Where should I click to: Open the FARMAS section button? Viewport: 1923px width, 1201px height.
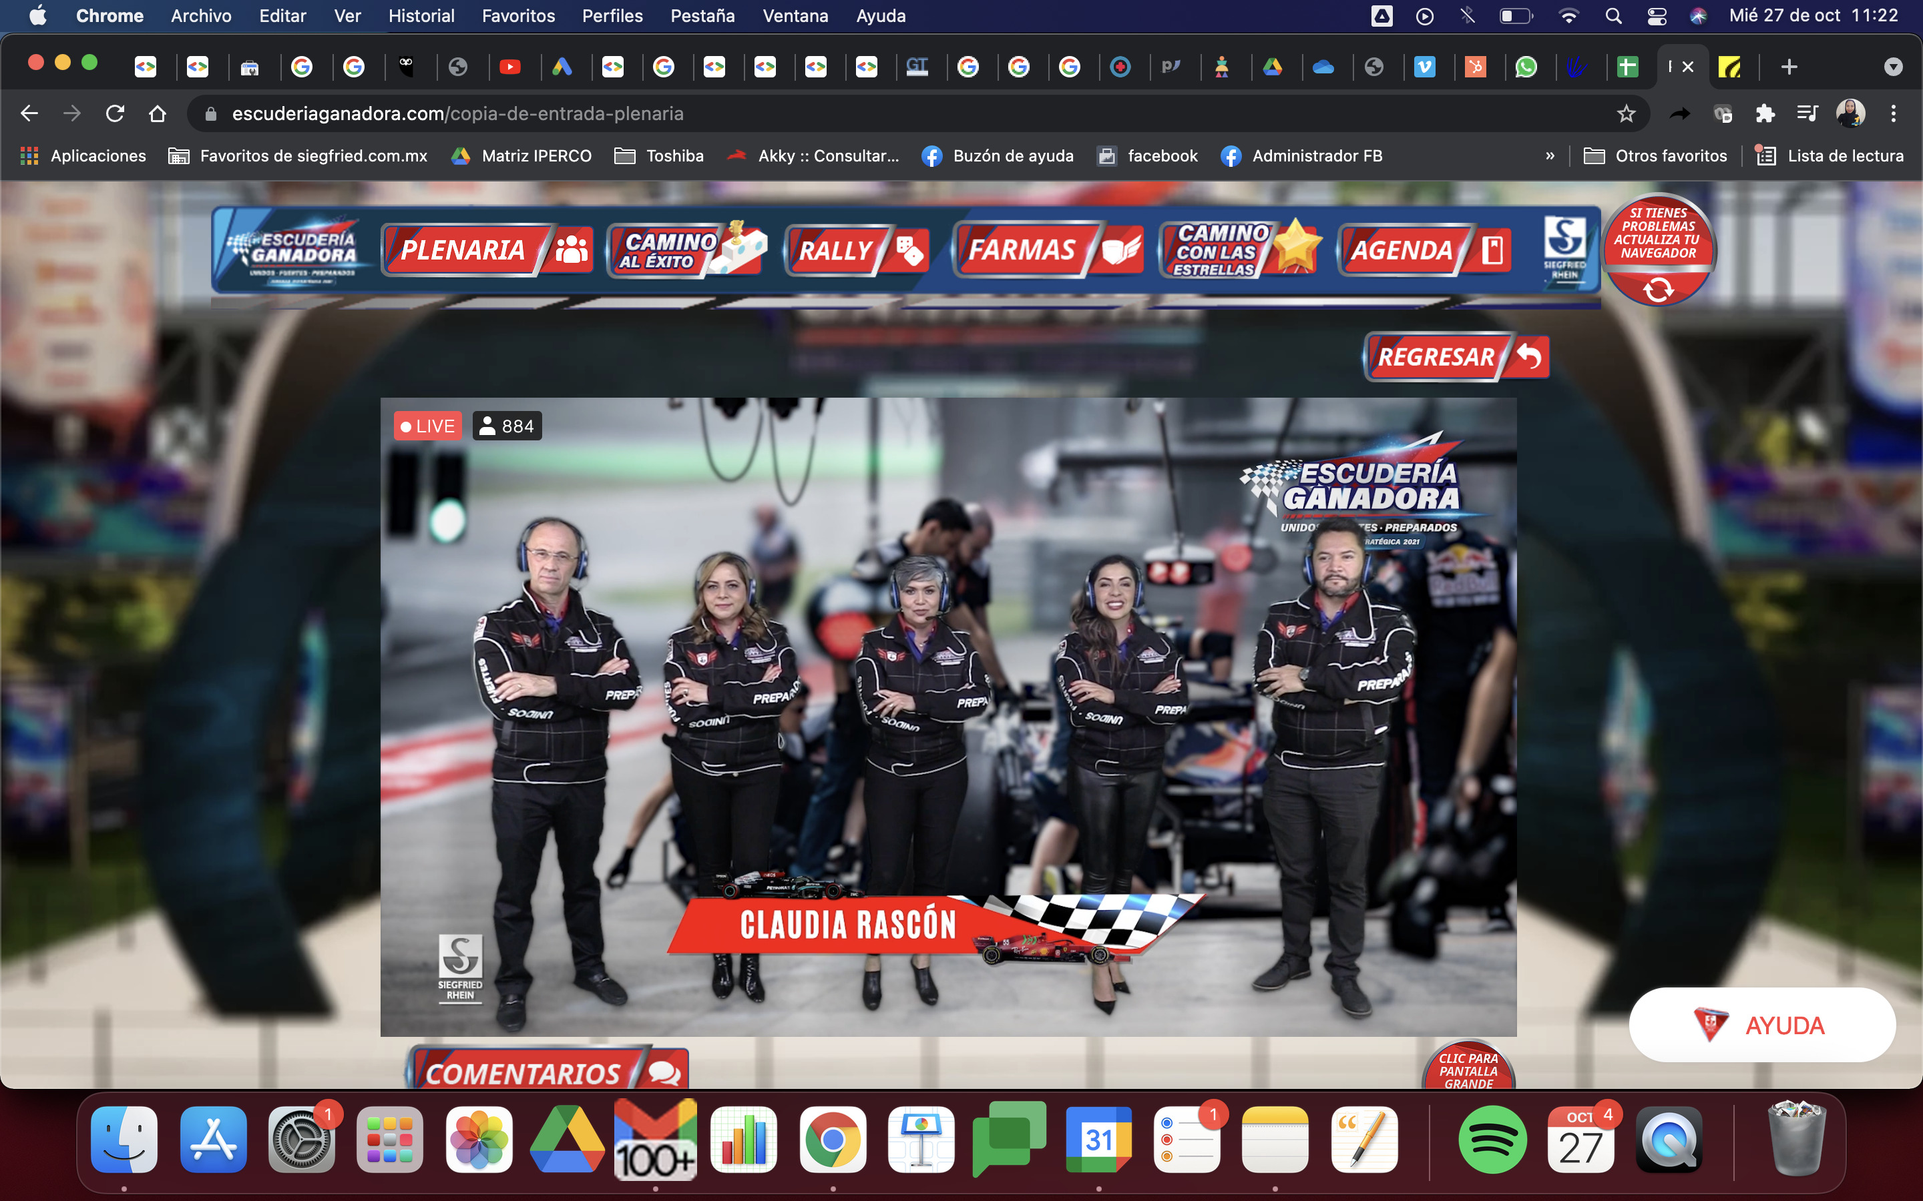coord(1049,250)
